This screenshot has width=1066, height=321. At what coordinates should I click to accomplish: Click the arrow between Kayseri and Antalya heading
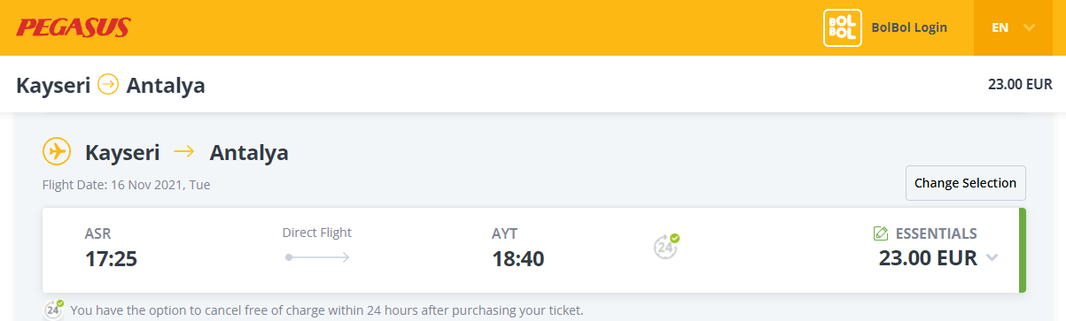tap(184, 152)
